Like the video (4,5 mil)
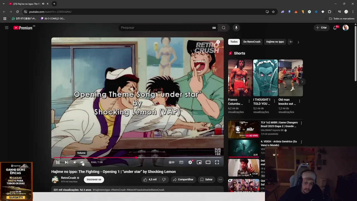This screenshot has width=357, height=201. pos(150,180)
